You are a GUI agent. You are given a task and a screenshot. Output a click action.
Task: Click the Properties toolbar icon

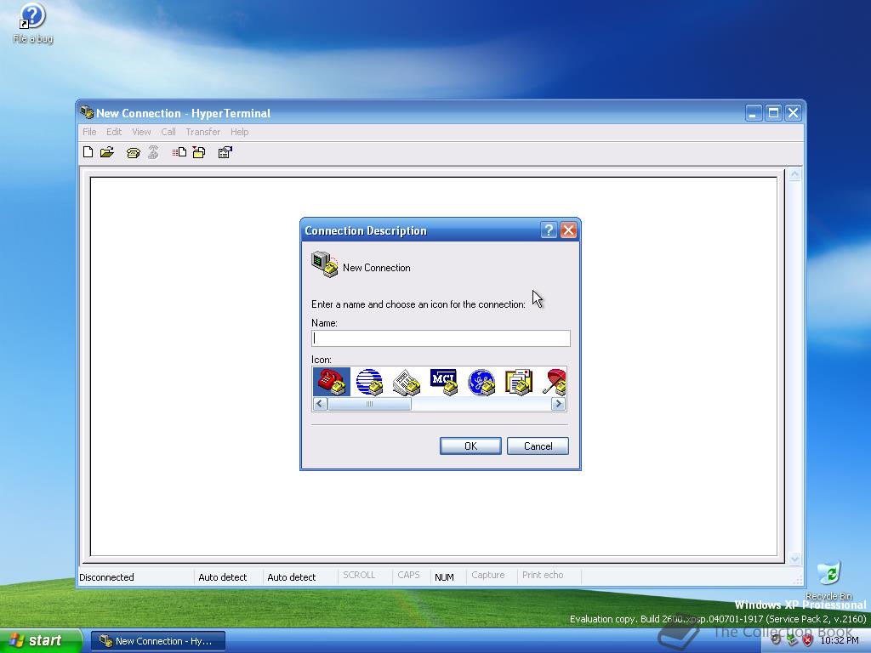tap(225, 152)
